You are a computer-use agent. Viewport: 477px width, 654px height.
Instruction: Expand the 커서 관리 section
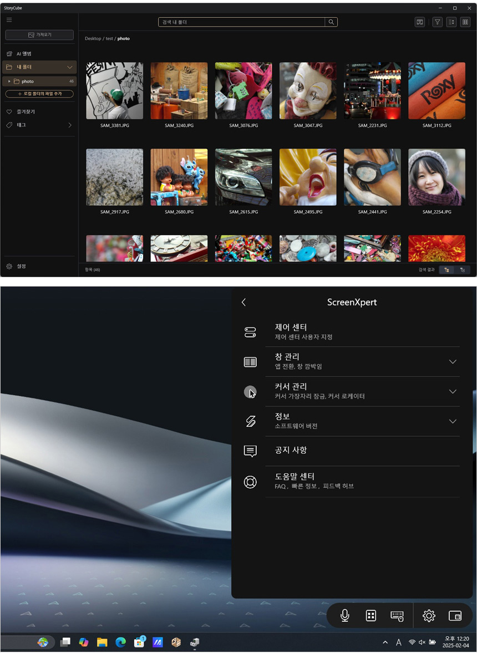pos(453,391)
